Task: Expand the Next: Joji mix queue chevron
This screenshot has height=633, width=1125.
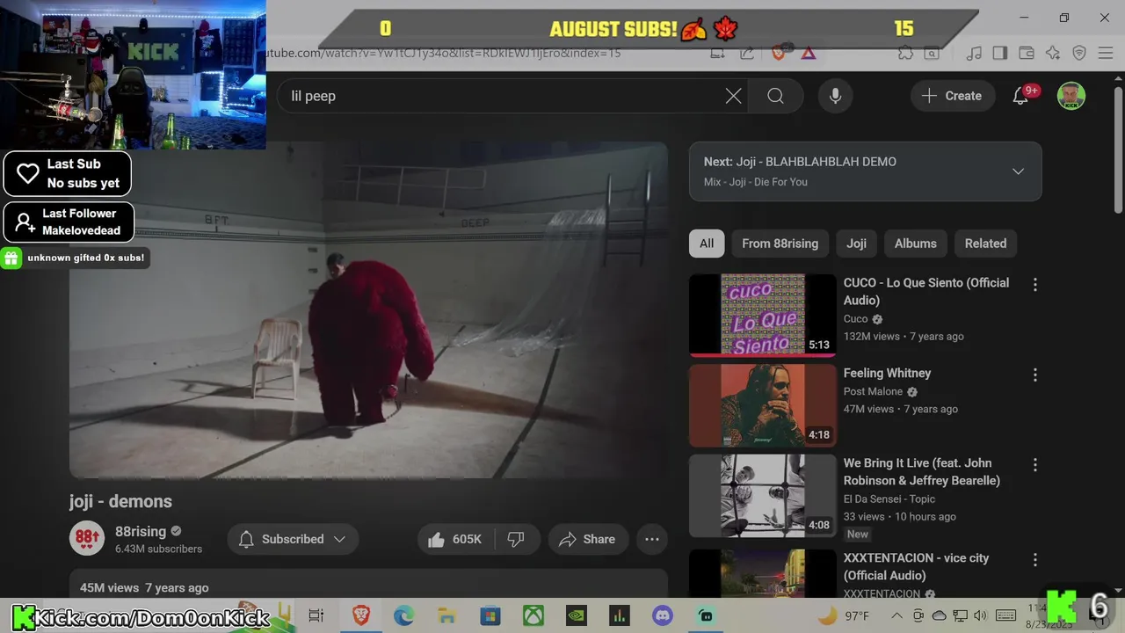Action: point(1018,171)
